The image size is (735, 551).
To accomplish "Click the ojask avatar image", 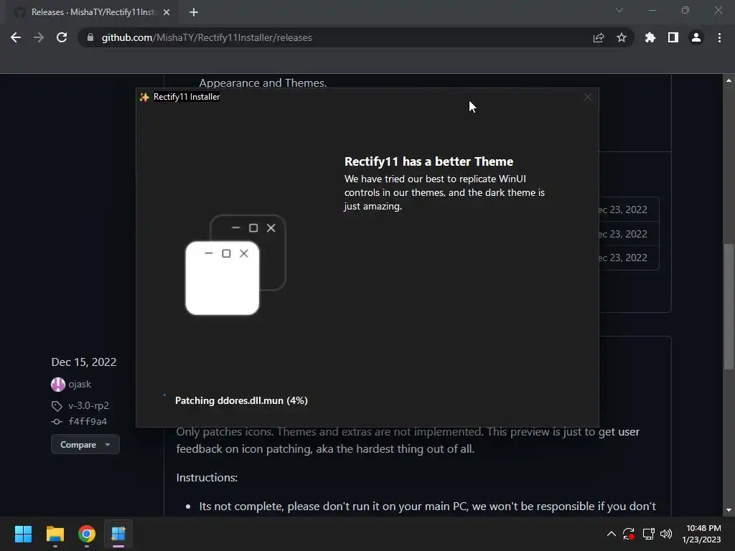I will (x=57, y=385).
